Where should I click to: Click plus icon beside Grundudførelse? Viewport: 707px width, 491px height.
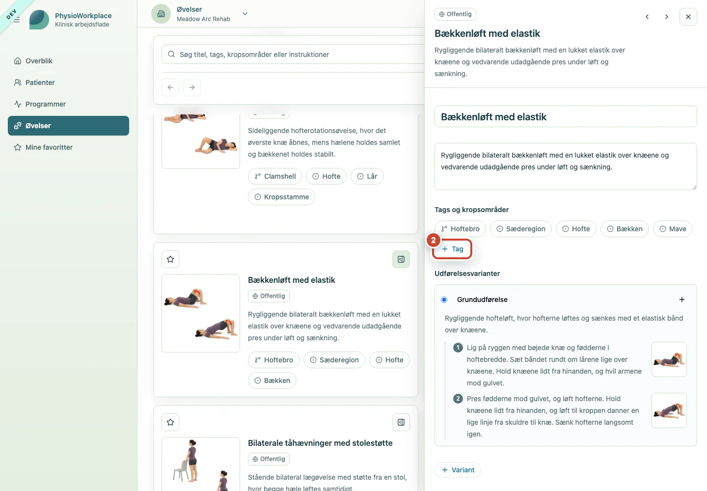pos(681,300)
